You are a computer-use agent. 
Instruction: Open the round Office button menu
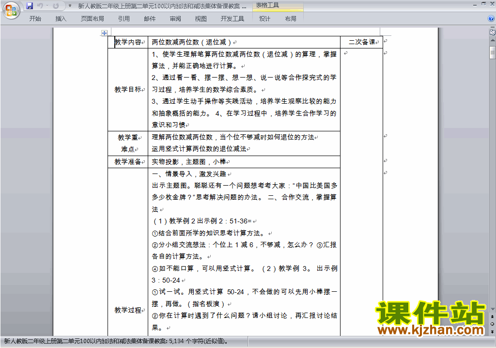(x=11, y=10)
